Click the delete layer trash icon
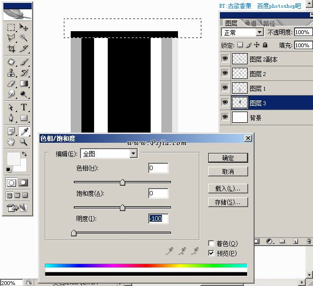Viewport: 313px width, 286px height. [x=309, y=241]
